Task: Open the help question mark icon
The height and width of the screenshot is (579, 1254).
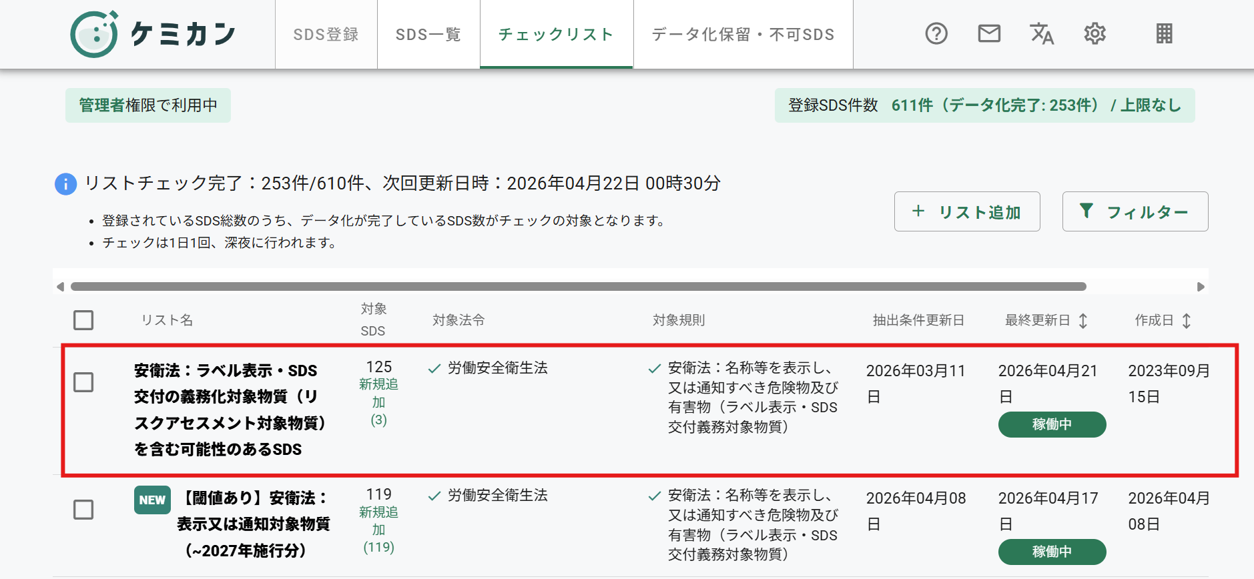Action: click(x=936, y=33)
